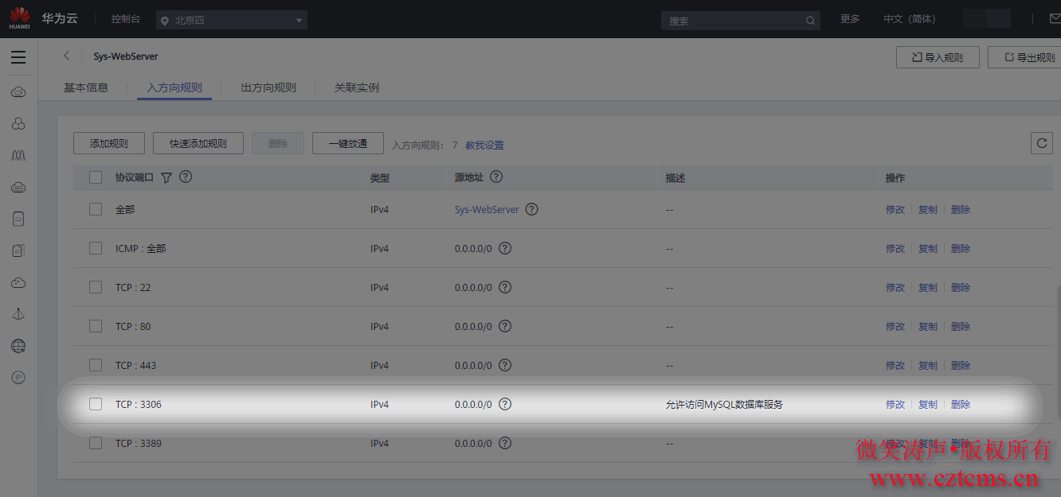The height and width of the screenshot is (497, 1061).
Task: Click help icon beside 协议端口 header
Action: coord(186,177)
